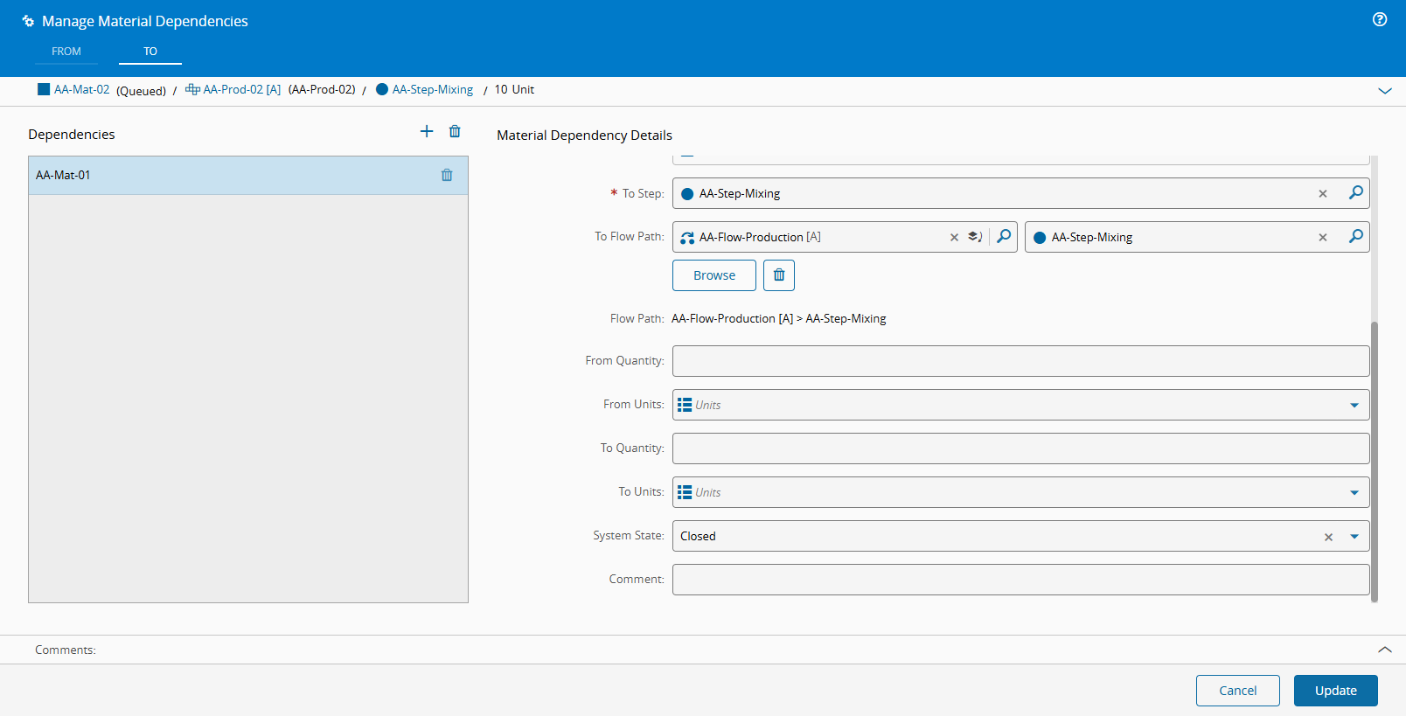The image size is (1406, 716).
Task: Click the add dependency plus icon
Action: [x=427, y=131]
